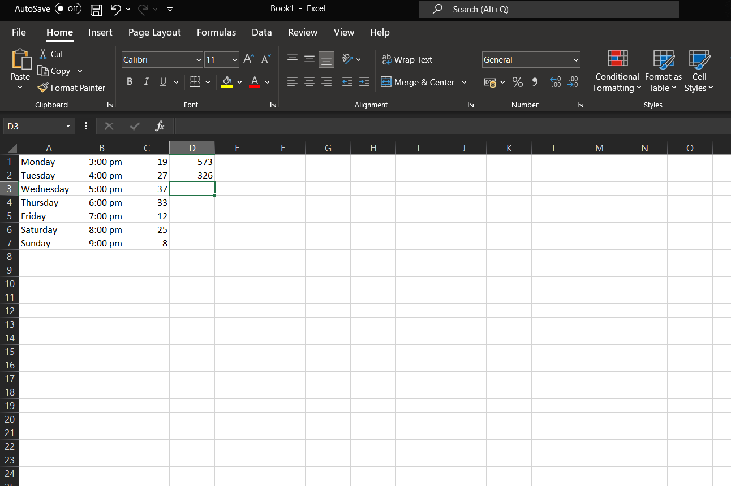Expand the Underline style arrow

pyautogui.click(x=176, y=82)
